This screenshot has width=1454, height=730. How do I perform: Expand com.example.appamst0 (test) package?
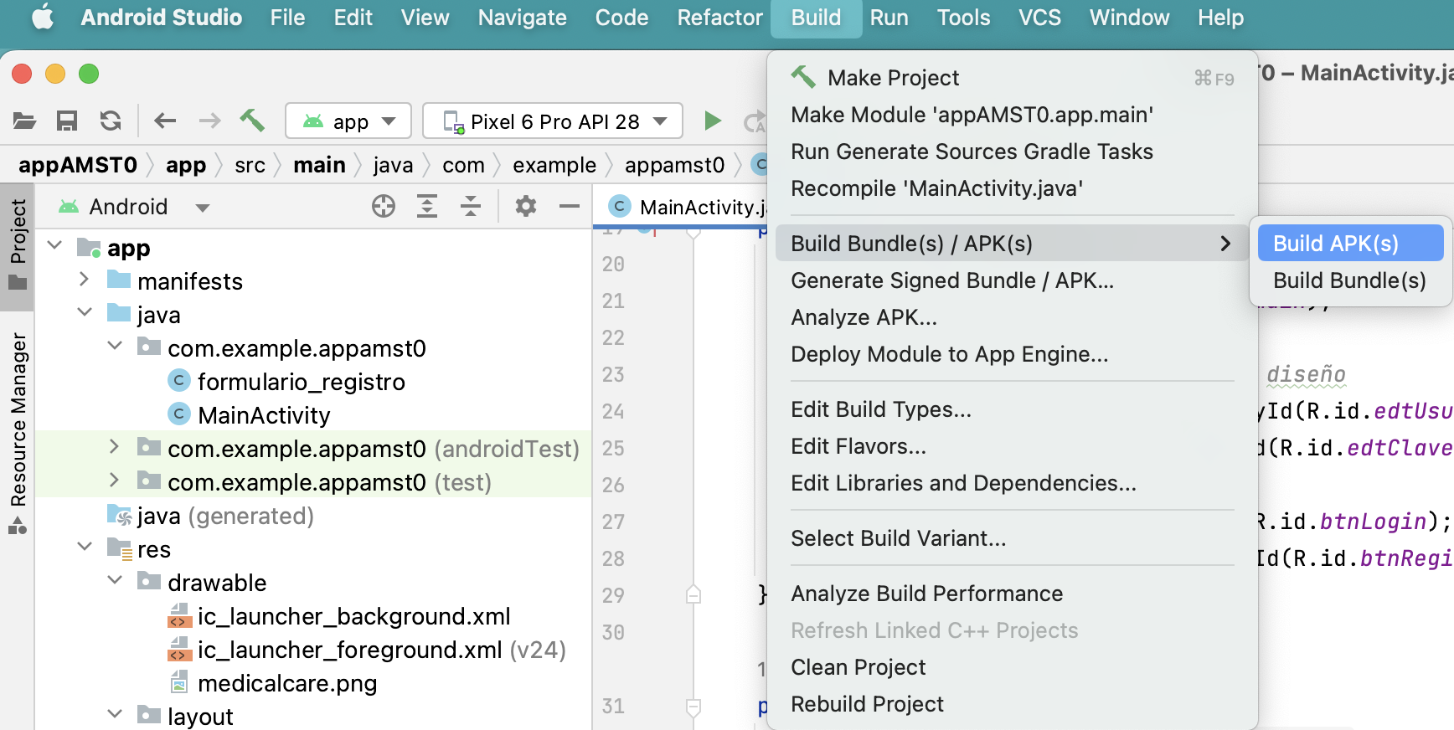click(115, 480)
